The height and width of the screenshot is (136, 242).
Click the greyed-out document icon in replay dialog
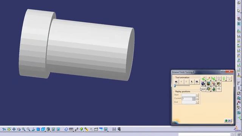pos(219,79)
